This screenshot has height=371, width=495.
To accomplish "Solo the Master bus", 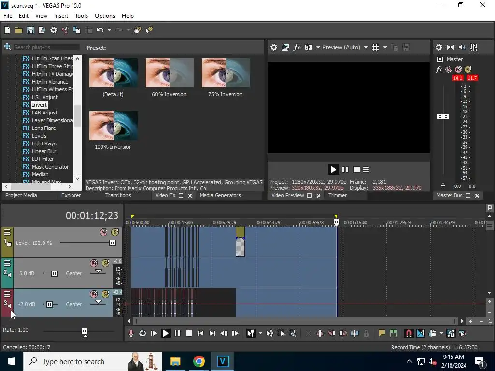I will 468,70.
